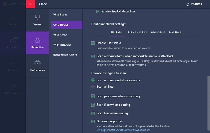Click the Close text label
This screenshot has width=210, height=133.
pos(43,4)
